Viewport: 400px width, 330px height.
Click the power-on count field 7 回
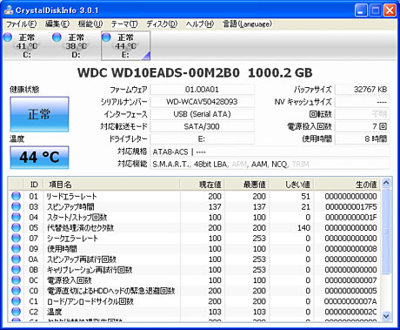click(x=362, y=126)
